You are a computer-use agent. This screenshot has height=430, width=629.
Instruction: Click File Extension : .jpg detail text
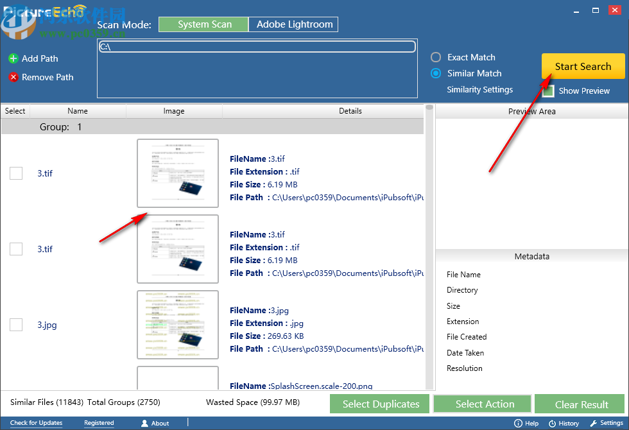(x=267, y=323)
